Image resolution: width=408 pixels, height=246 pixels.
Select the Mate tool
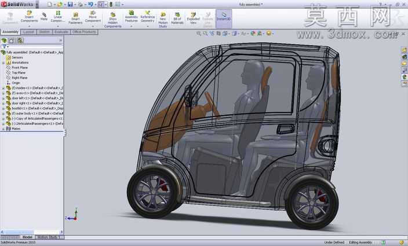(44, 17)
